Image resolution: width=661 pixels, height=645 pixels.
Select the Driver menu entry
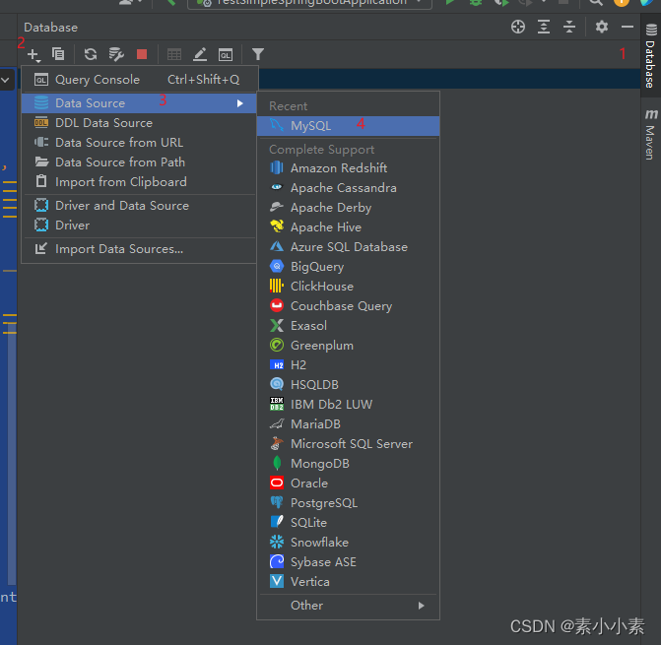139,226
